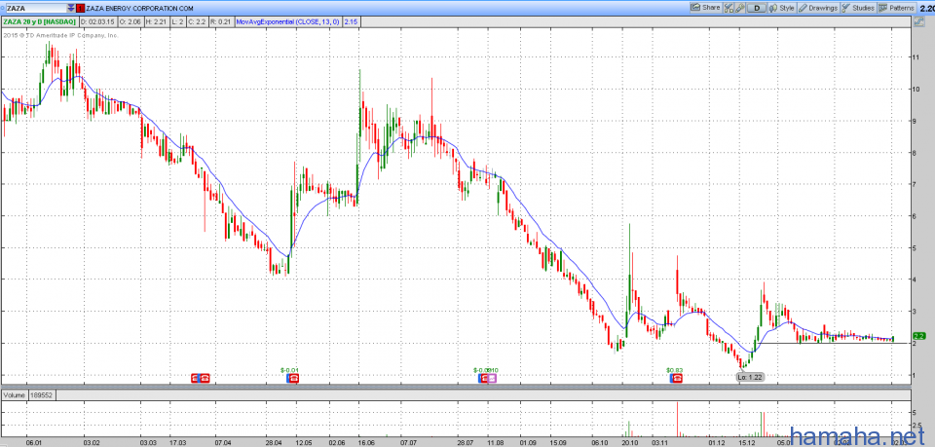Screen dimensions: 935x447
Task: Open the Style menu
Action: coord(782,8)
